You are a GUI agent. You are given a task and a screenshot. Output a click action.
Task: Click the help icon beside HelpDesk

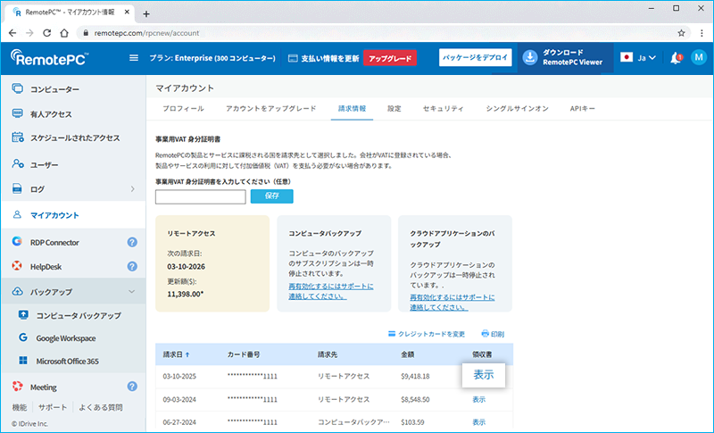(132, 266)
